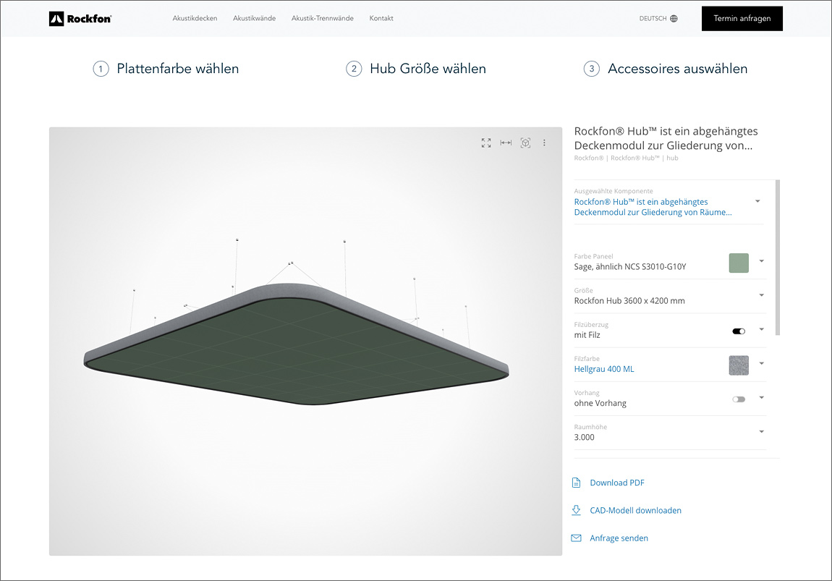Expand the Größe dropdown arrow
Screen dimensions: 832x581
761,295
